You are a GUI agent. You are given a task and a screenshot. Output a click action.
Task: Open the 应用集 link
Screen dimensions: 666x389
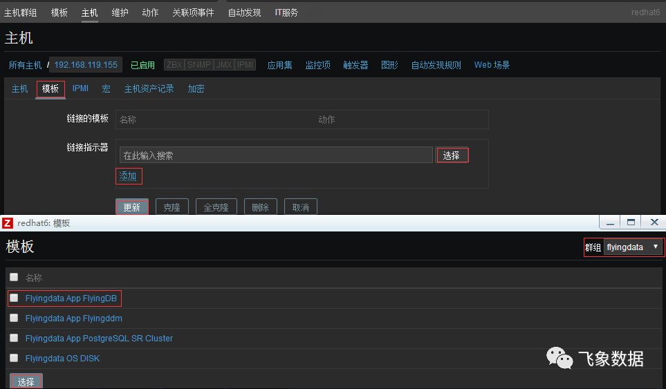click(x=279, y=65)
